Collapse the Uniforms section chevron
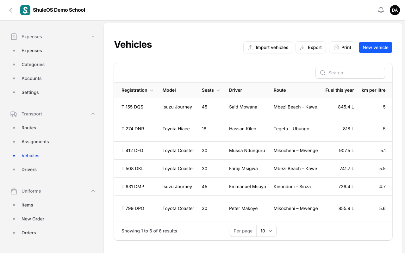This screenshot has width=405, height=253. (93, 191)
